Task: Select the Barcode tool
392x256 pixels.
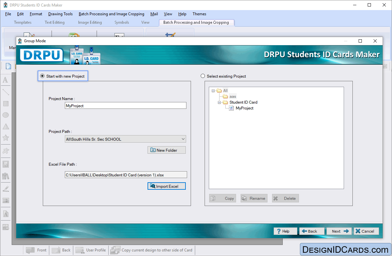Action: [x=6, y=200]
